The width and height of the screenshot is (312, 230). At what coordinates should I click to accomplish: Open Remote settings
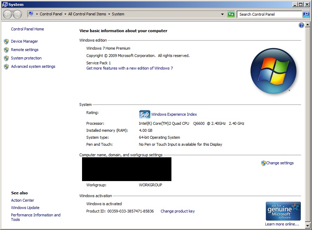click(25, 50)
